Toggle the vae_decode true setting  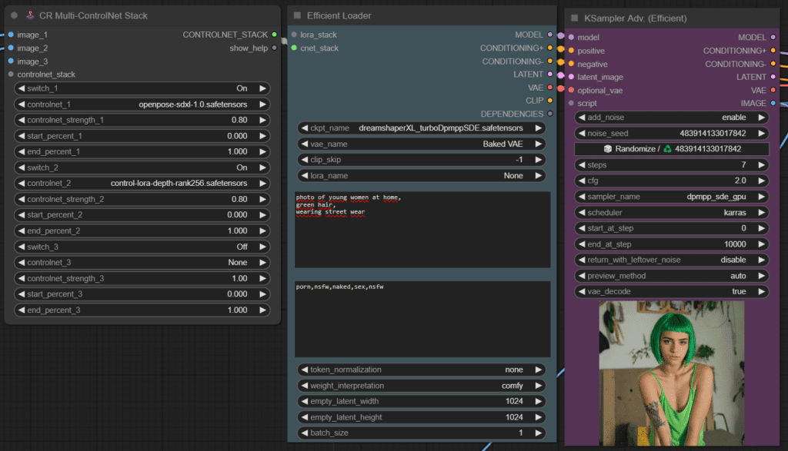tap(671, 291)
